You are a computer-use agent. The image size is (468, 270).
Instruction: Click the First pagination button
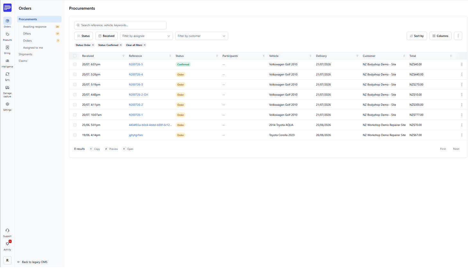click(x=443, y=149)
